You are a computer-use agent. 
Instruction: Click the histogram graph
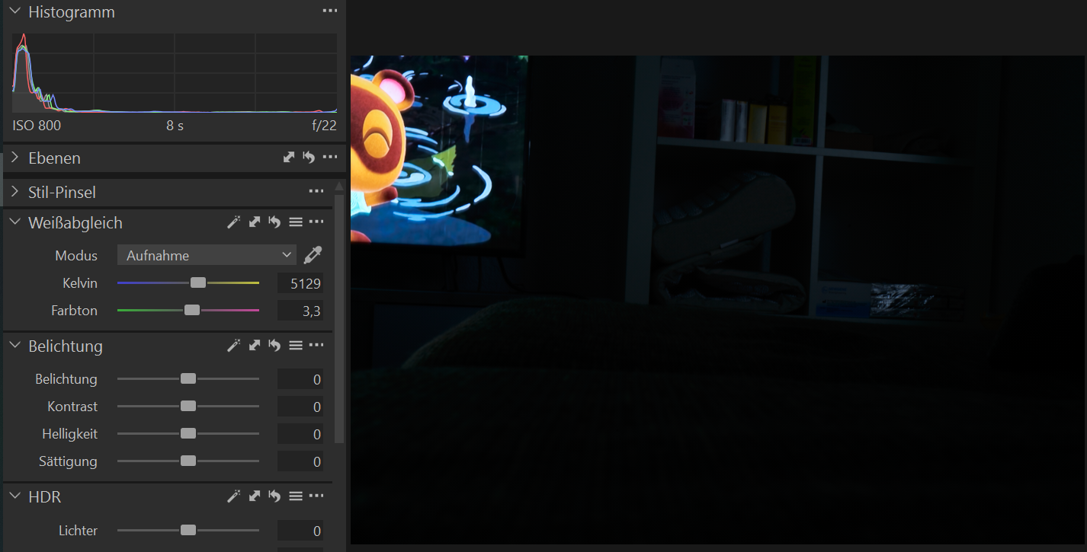tap(175, 73)
